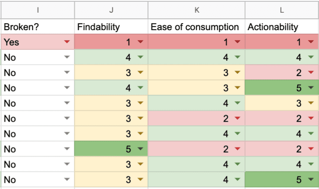Screen dimensions: 319x189
Task: Expand the last "No" dropdown arrow under Broken?
Action: (67, 179)
